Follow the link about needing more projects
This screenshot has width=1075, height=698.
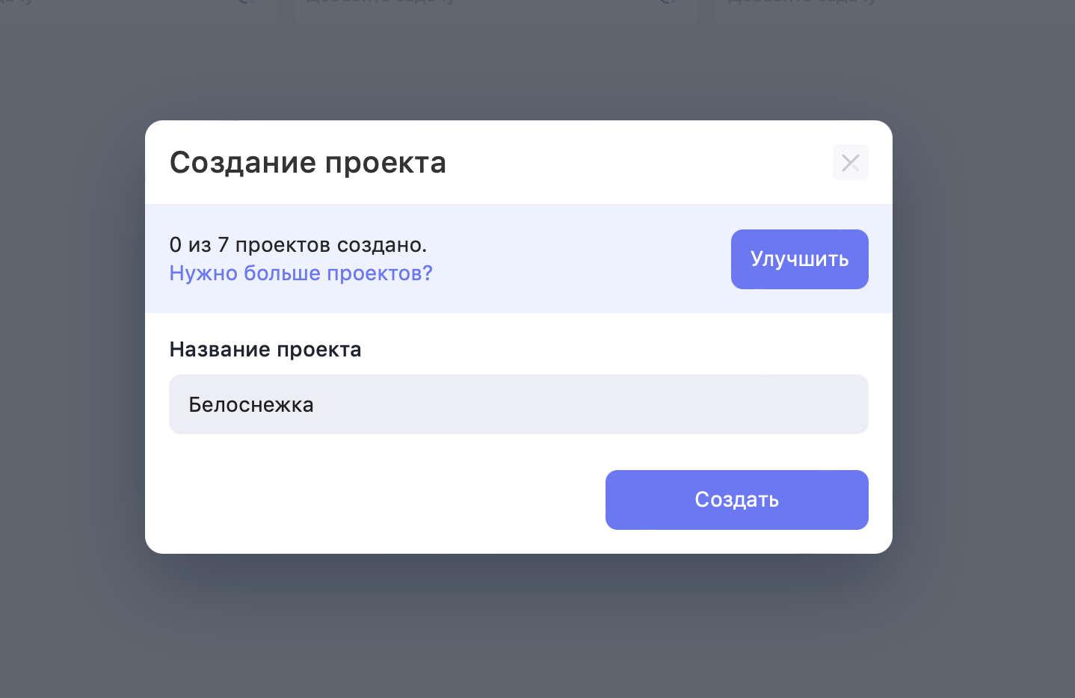(301, 274)
